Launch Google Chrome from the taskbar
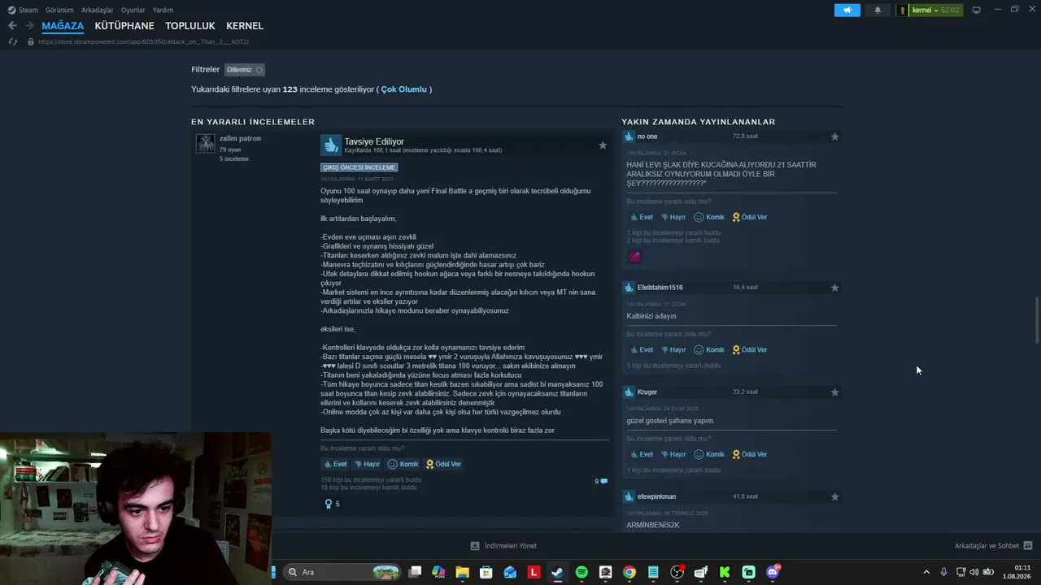The height and width of the screenshot is (585, 1041). click(629, 572)
